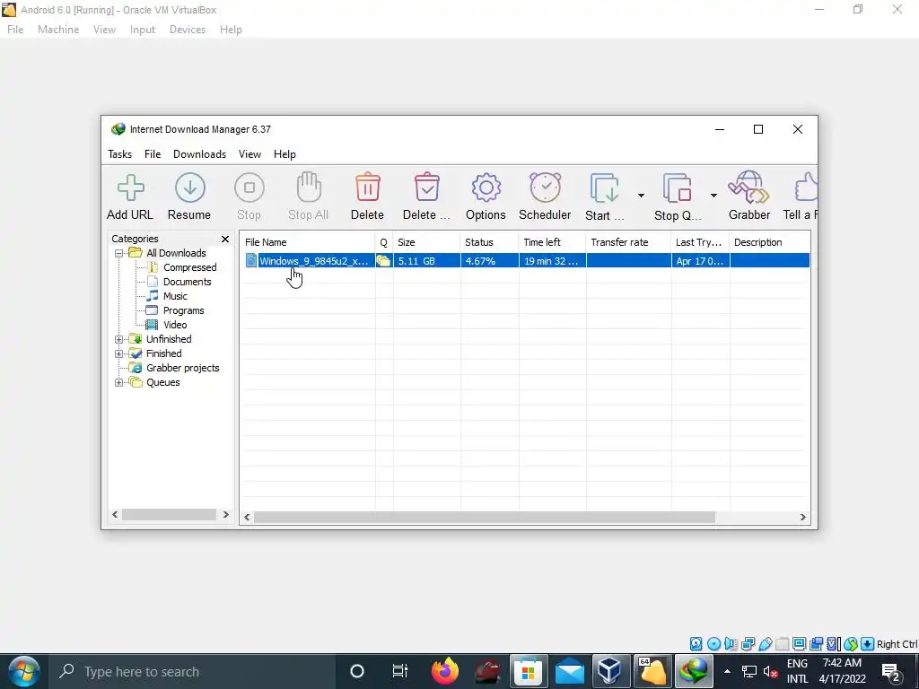Open the IDM File menu
Screen dimensions: 919x689
click(153, 154)
